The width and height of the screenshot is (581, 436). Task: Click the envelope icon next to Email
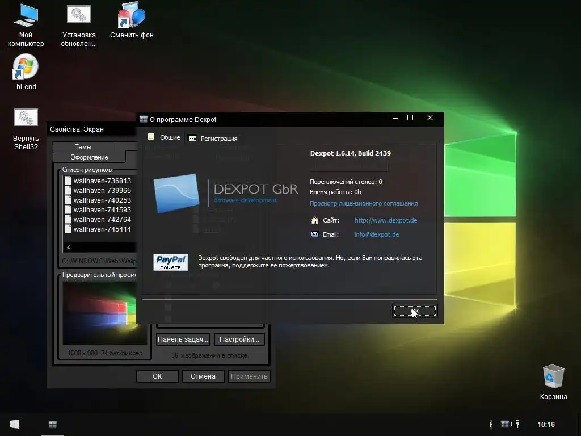click(314, 234)
